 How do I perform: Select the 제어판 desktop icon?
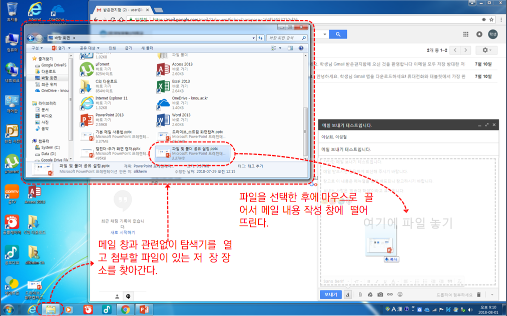[x=13, y=104]
